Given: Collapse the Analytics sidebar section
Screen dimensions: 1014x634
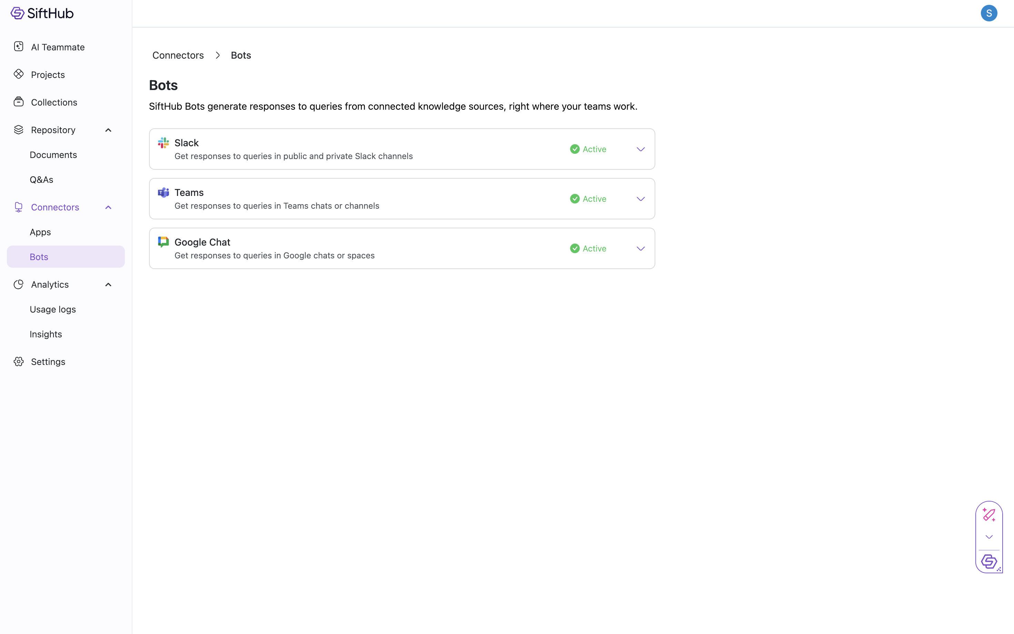Looking at the screenshot, I should pyautogui.click(x=108, y=285).
